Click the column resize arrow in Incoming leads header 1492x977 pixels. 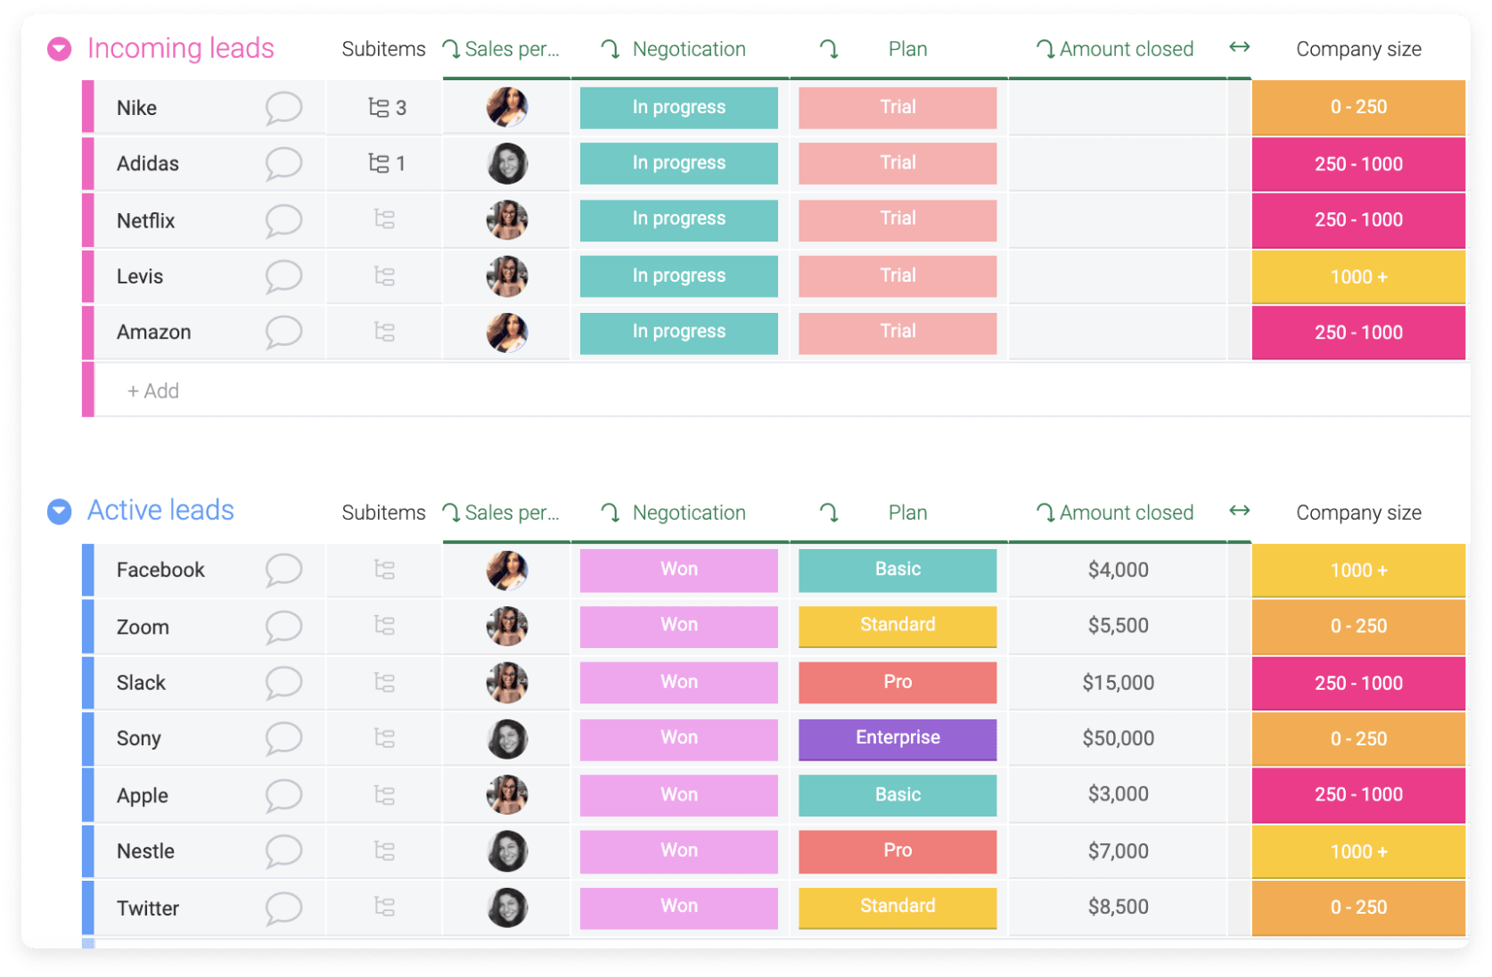coord(1239,46)
